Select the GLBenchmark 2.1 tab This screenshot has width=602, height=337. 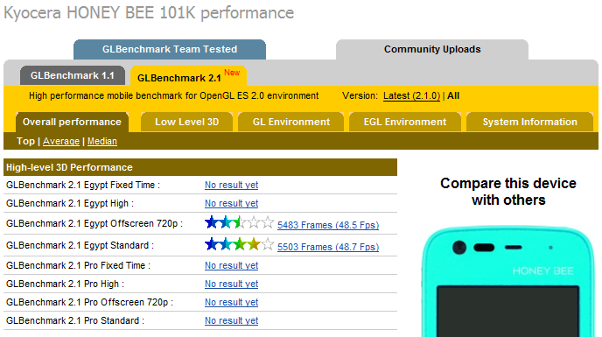click(x=188, y=76)
